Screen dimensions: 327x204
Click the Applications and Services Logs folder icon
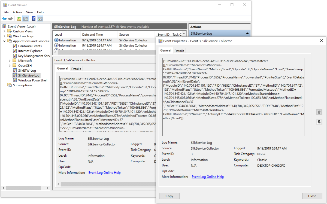pos(10,41)
